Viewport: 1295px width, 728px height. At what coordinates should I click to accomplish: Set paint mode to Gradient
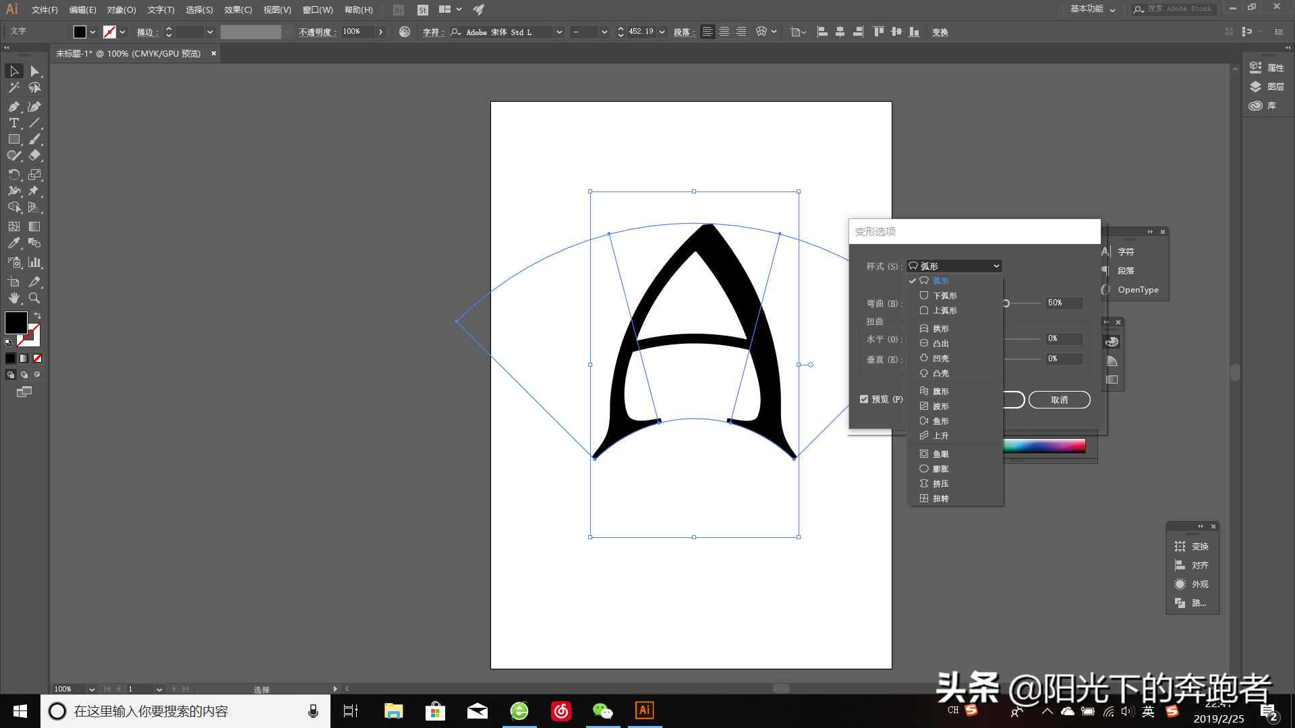(x=24, y=359)
